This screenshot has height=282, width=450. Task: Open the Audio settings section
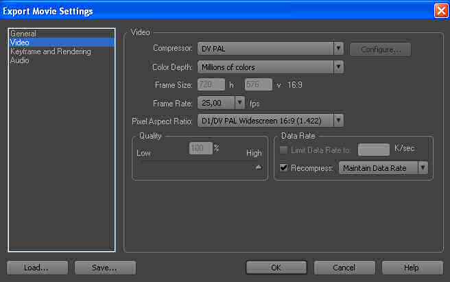point(20,60)
